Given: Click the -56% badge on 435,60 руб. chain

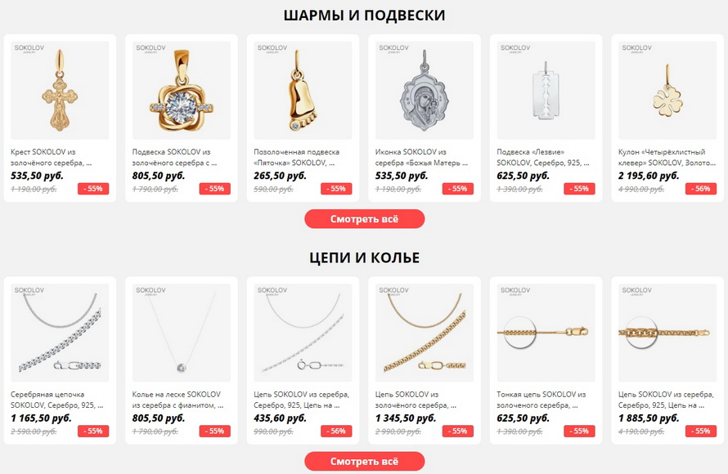Looking at the screenshot, I should (x=336, y=432).
